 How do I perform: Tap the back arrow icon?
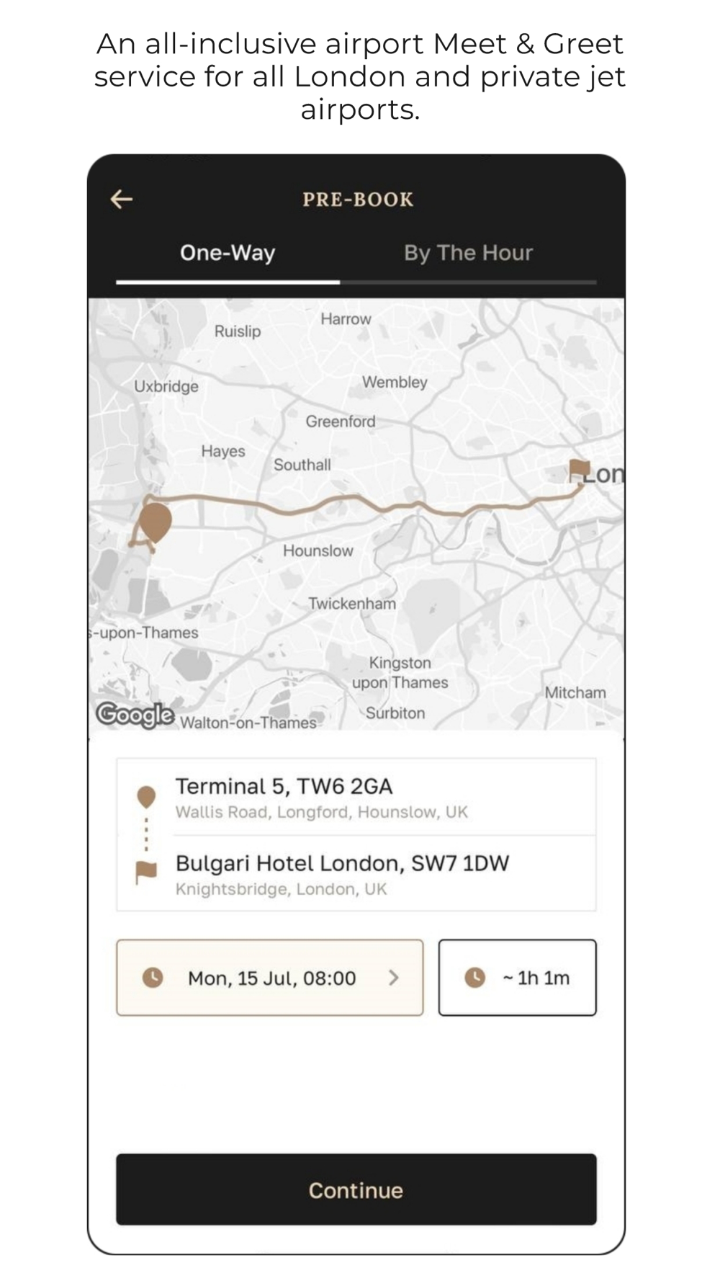121,199
